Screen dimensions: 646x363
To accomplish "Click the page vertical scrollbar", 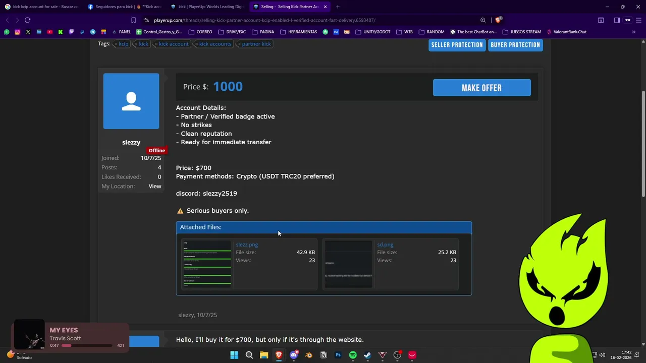I will pos(643,144).
